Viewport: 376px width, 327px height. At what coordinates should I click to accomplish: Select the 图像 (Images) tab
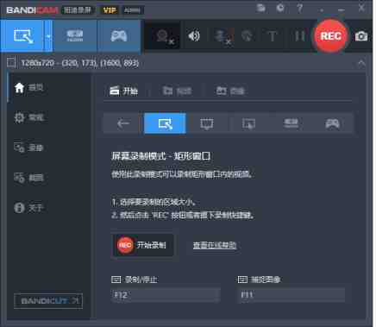click(230, 91)
